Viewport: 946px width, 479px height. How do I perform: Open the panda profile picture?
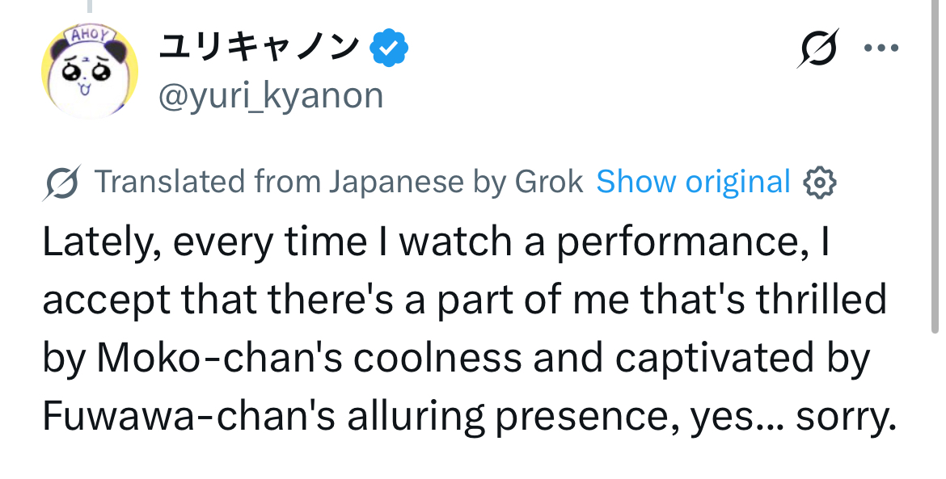click(89, 71)
